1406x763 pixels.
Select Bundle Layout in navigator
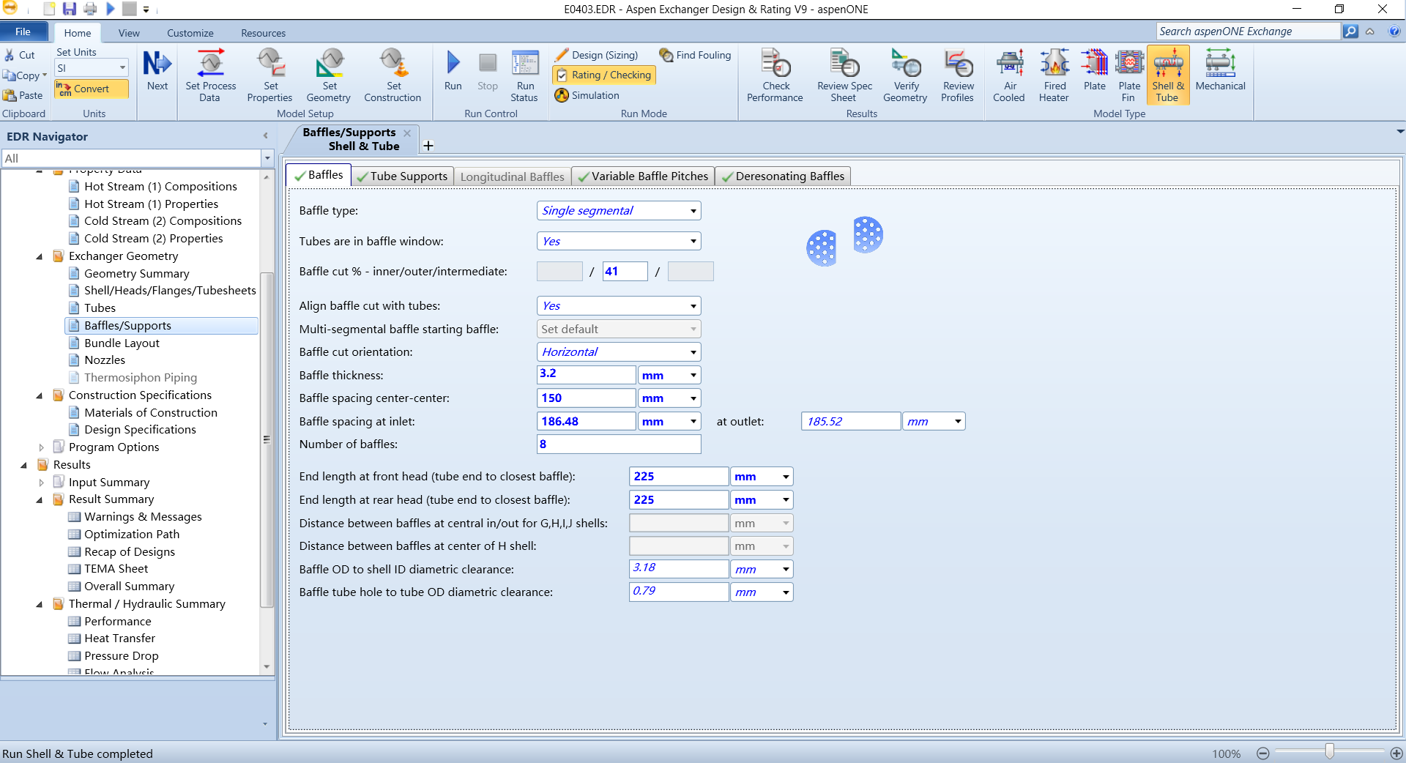pos(122,343)
